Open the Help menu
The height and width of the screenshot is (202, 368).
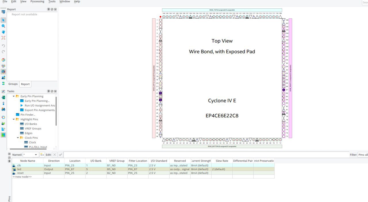coord(77,1)
